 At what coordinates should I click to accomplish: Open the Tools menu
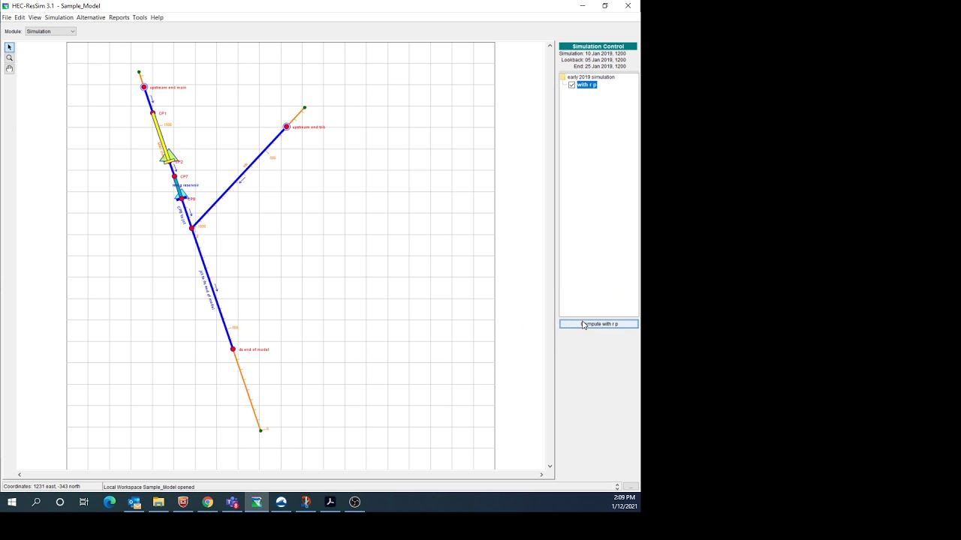tap(140, 17)
